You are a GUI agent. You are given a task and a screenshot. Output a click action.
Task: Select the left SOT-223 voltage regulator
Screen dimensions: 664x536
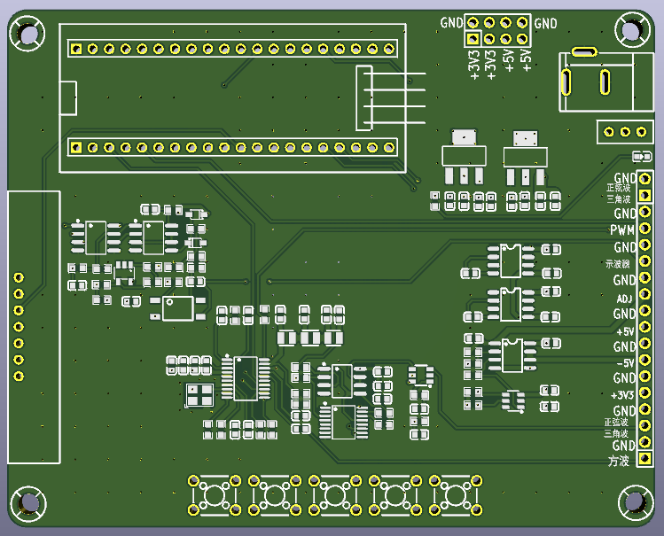pyautogui.click(x=465, y=157)
